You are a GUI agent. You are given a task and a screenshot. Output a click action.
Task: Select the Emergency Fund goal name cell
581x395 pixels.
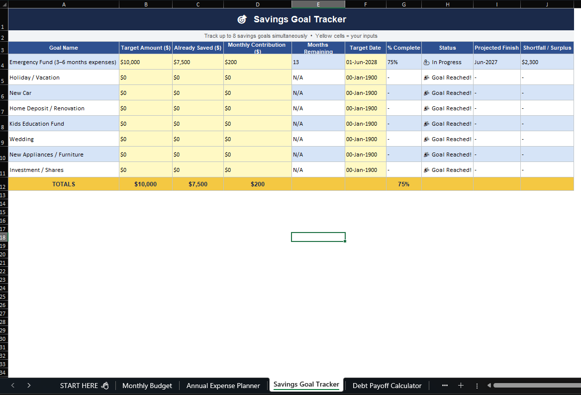[x=64, y=62]
